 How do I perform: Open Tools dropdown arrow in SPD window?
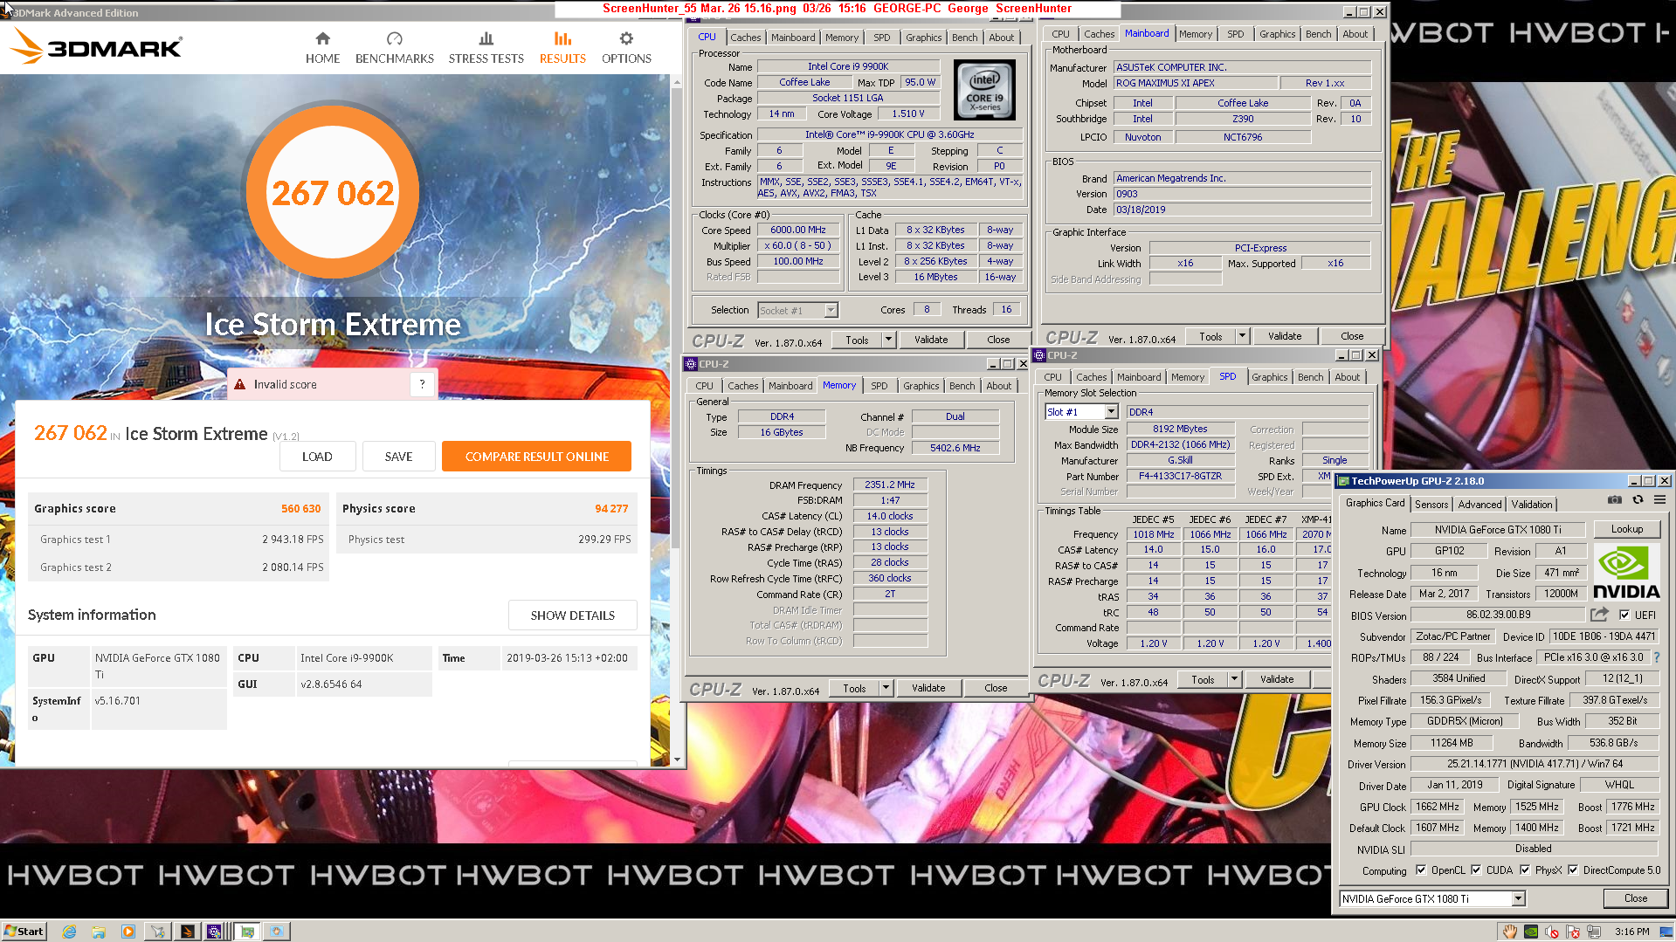click(x=1235, y=679)
